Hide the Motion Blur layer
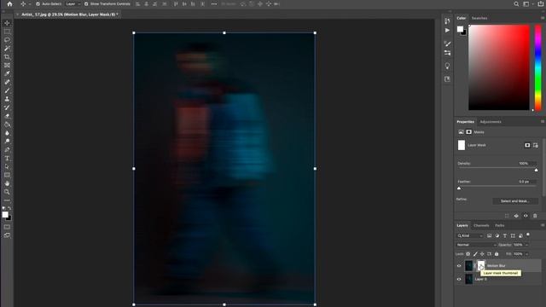This screenshot has width=546, height=307. (459, 266)
